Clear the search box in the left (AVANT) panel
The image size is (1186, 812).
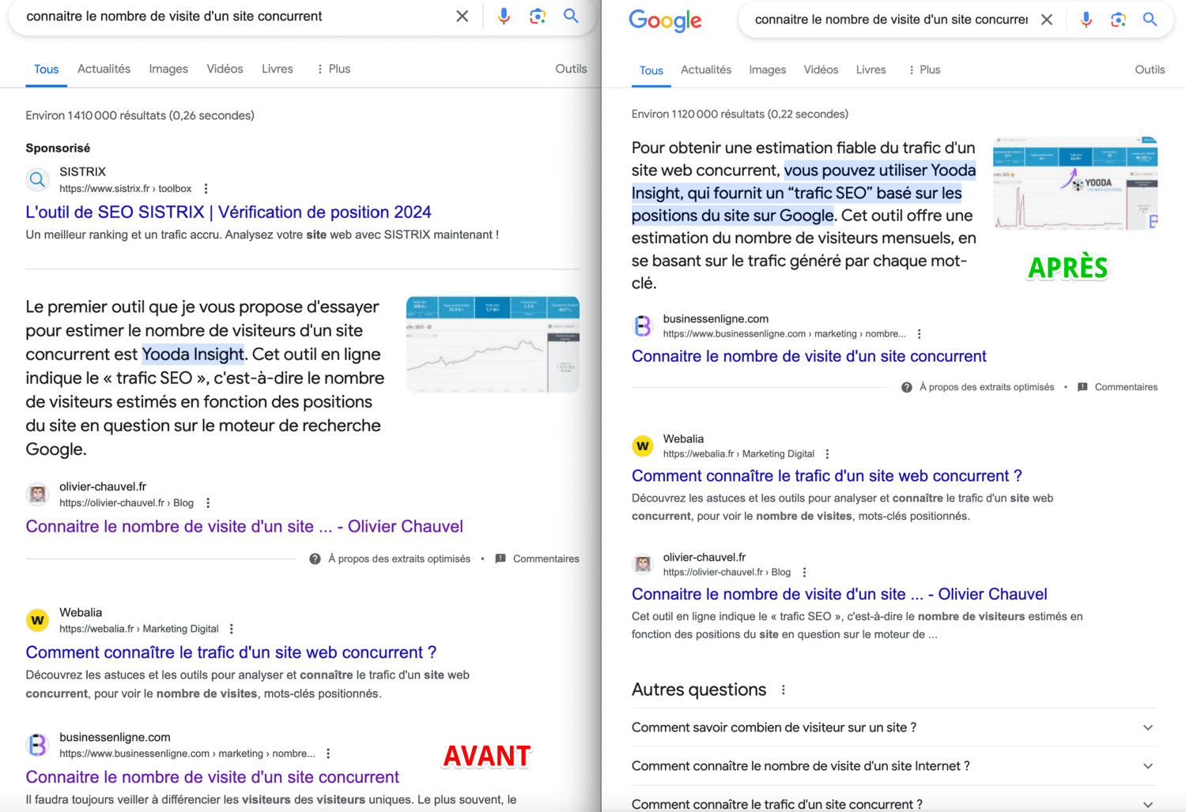point(463,16)
